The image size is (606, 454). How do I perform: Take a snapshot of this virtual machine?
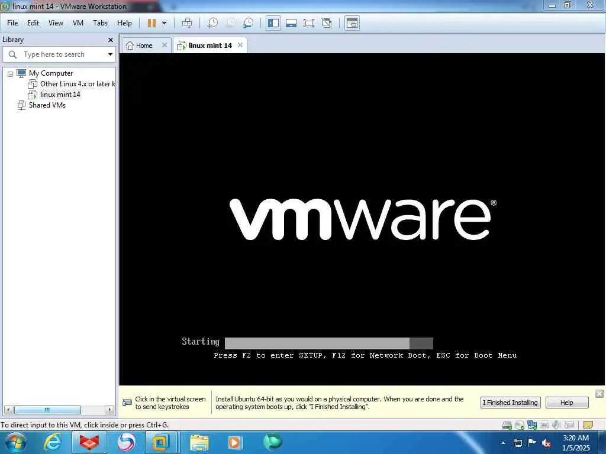(x=212, y=23)
